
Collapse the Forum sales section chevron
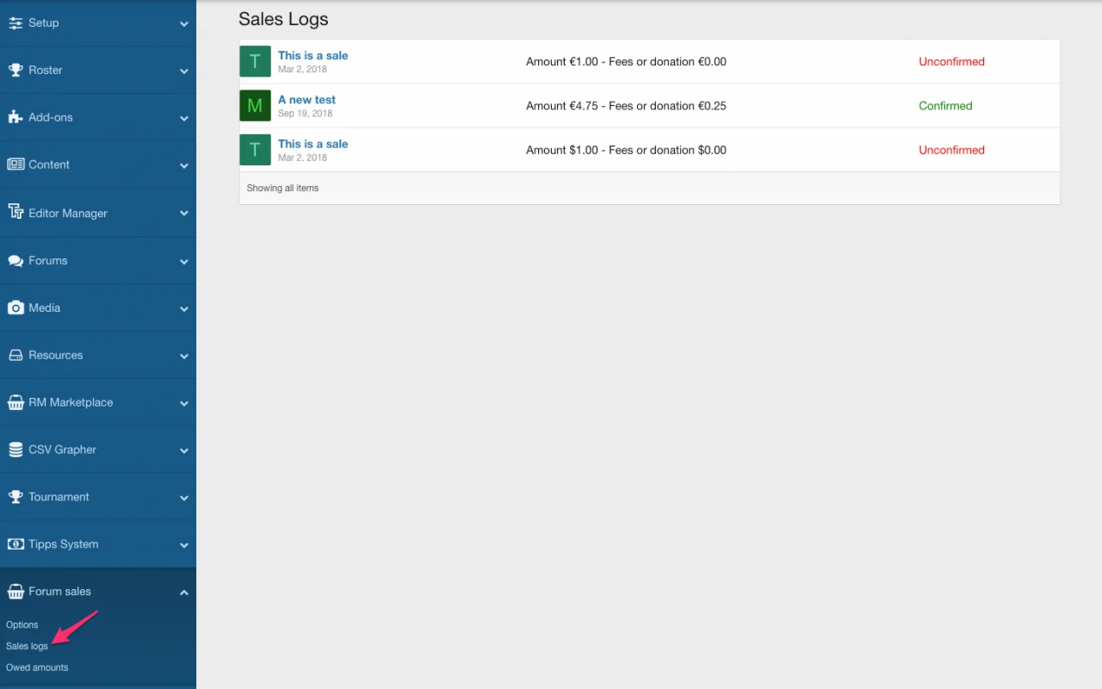(183, 592)
